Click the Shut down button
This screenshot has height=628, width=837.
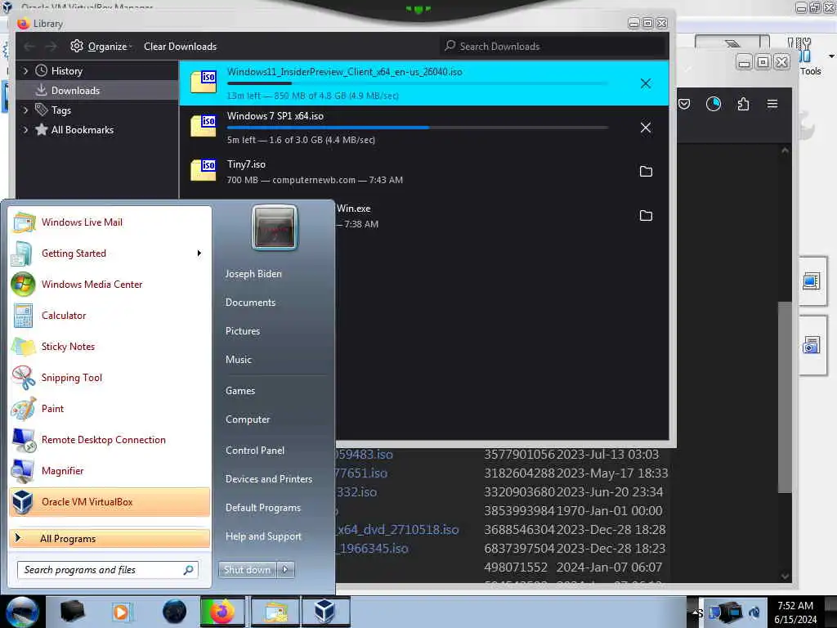coord(247,570)
